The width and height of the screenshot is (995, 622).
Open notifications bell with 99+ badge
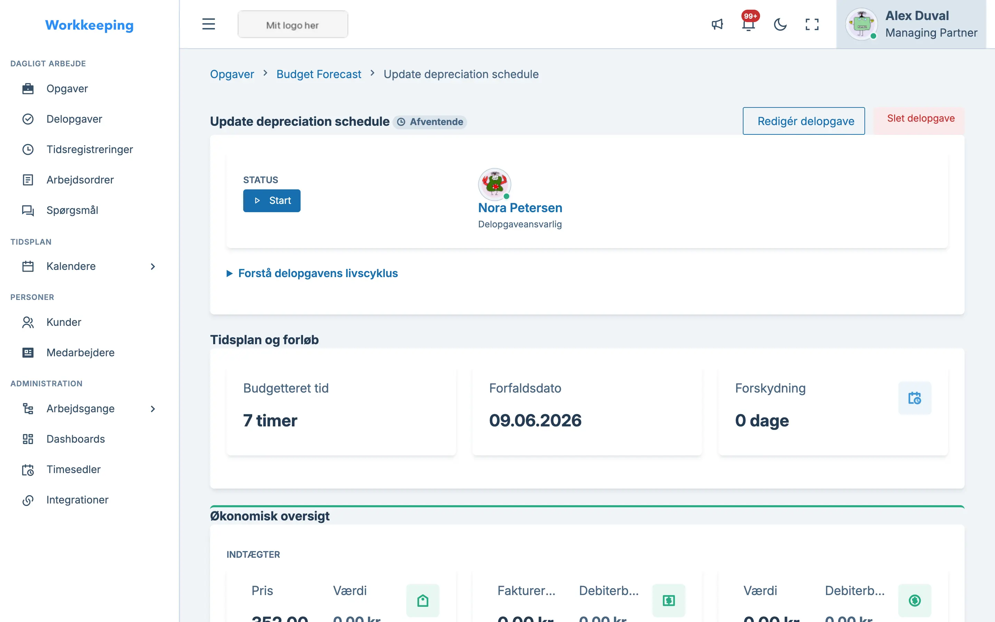tap(749, 24)
